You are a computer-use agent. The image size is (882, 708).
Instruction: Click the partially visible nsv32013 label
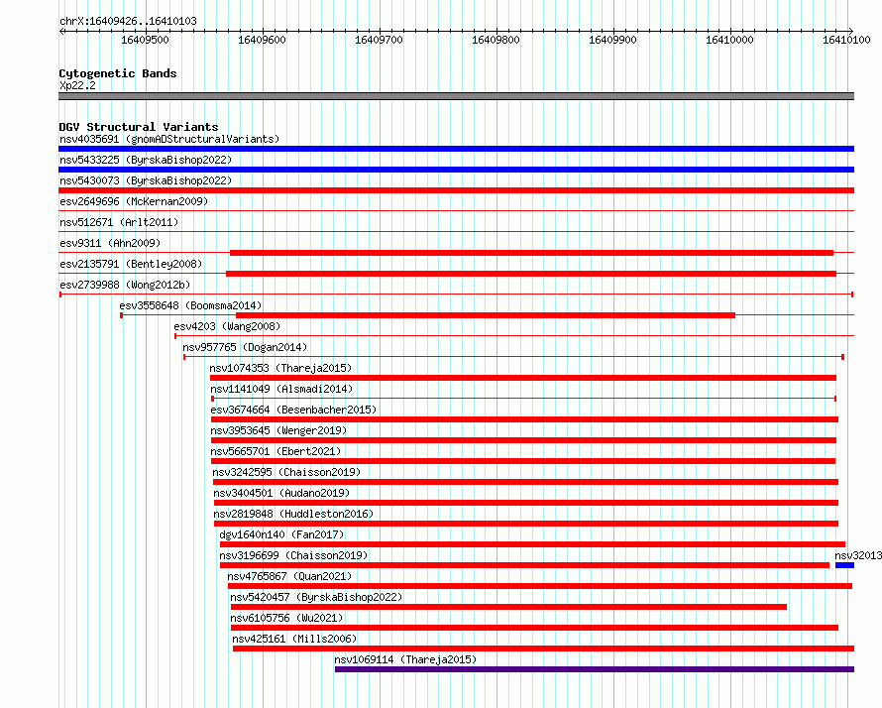coord(858,555)
